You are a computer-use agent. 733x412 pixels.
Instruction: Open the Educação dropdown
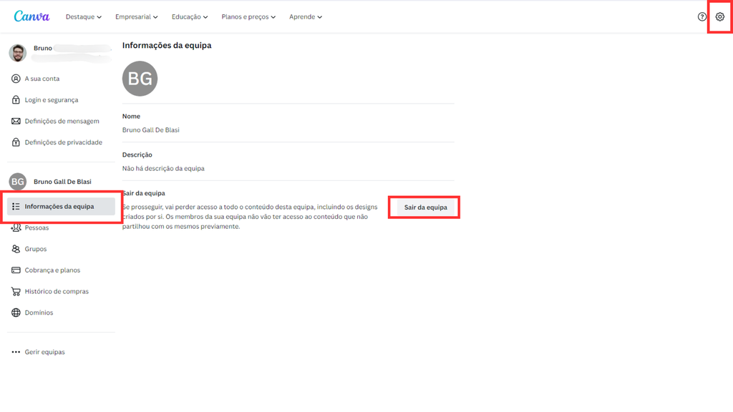(x=190, y=17)
